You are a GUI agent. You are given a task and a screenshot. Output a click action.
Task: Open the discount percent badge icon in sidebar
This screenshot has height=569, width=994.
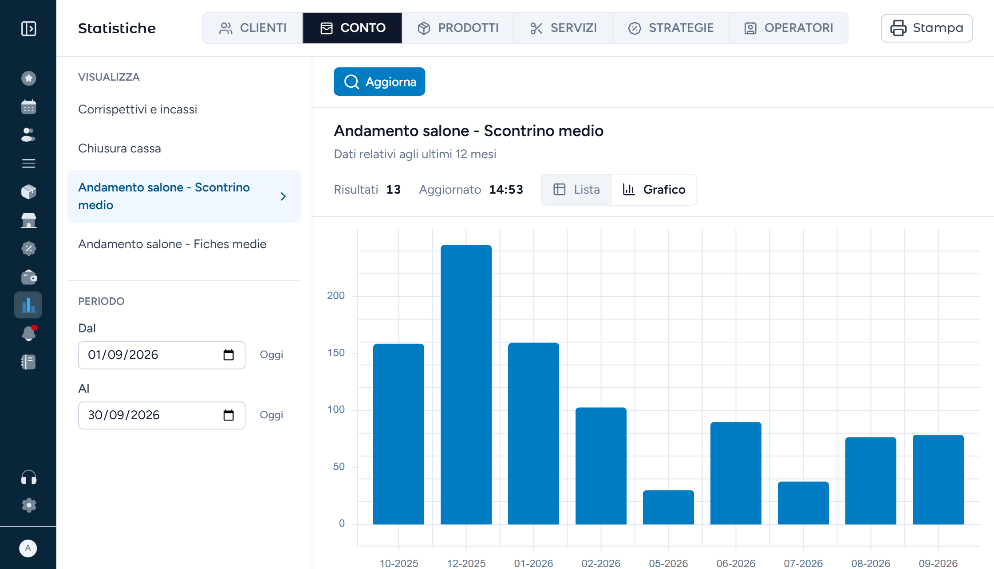point(28,249)
